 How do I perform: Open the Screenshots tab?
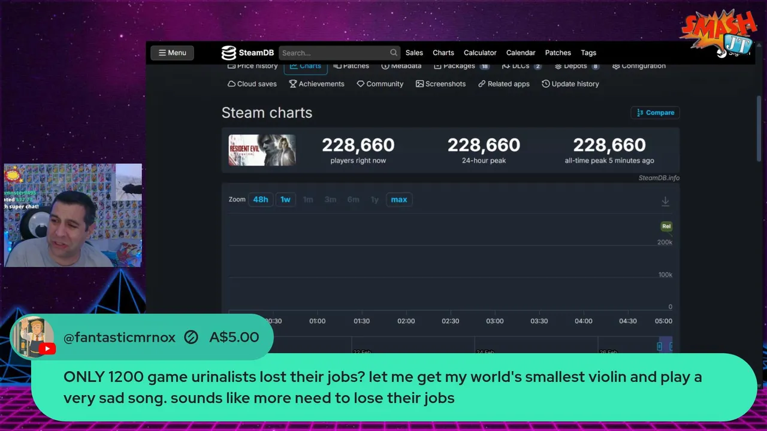coord(440,84)
